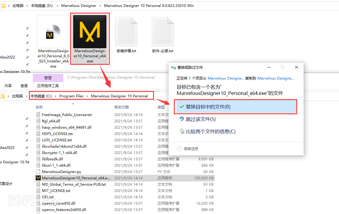Expand the chevron after 本地磁盘 (D:)

(57, 6)
